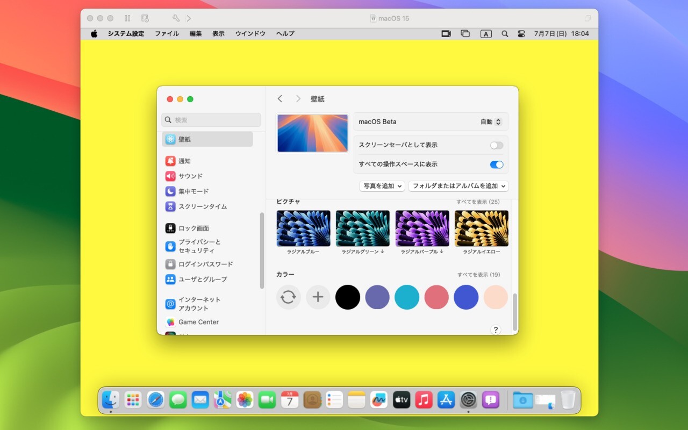Open the help question mark button
This screenshot has width=688, height=430.
[496, 330]
